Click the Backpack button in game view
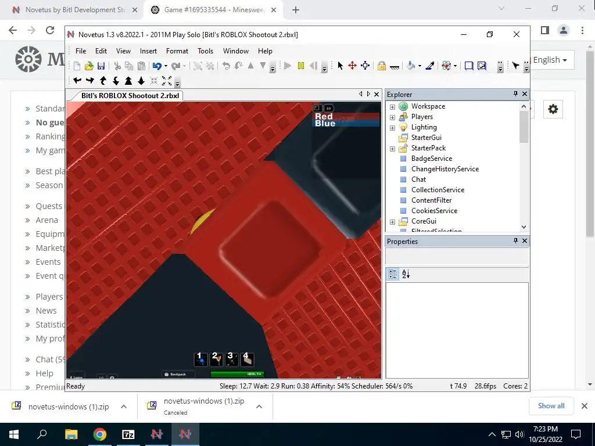 pos(177,375)
